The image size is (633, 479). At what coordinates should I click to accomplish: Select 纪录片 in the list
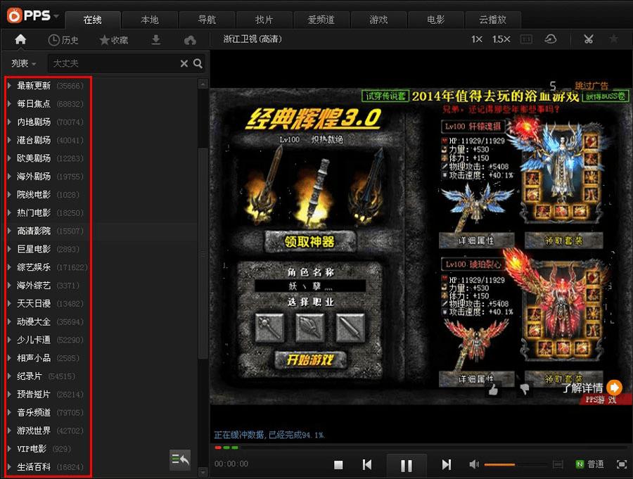[x=30, y=376]
